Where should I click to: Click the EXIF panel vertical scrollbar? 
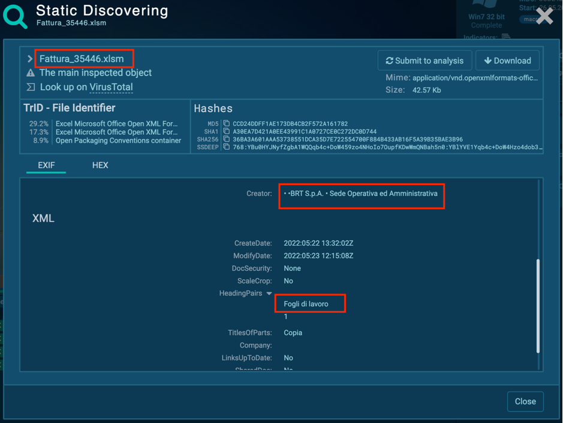(x=538, y=306)
